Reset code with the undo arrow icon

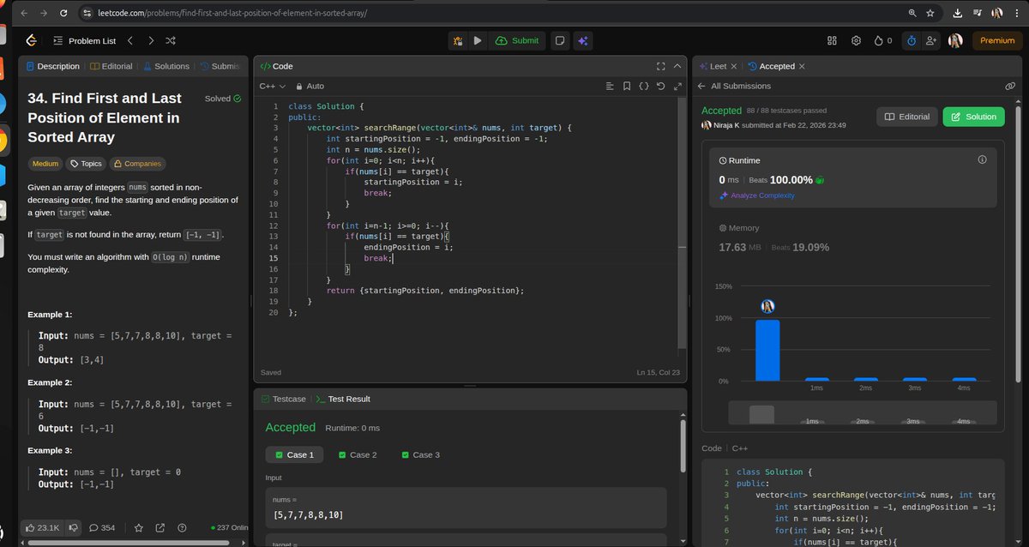click(660, 86)
